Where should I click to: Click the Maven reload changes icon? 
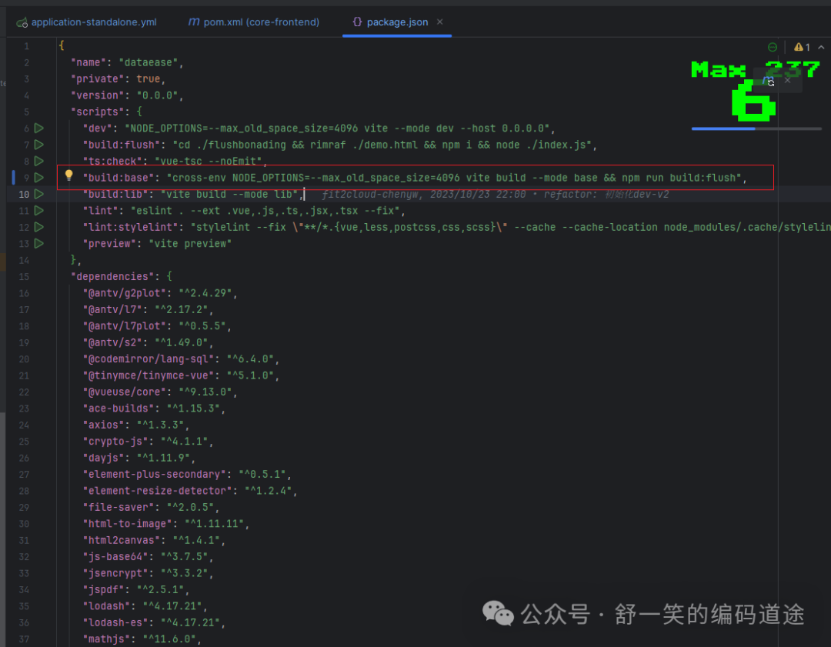pyautogui.click(x=768, y=81)
